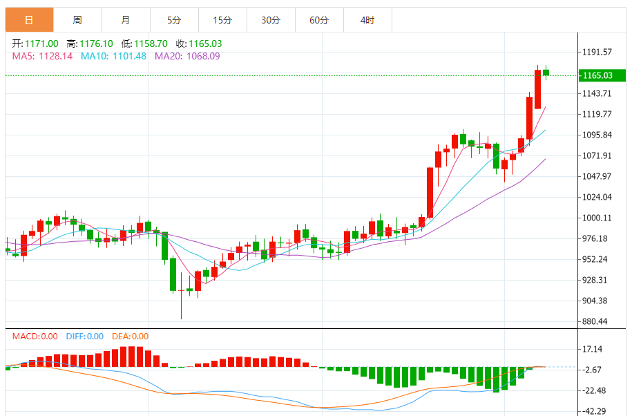
Task: Click the 976.18 price axis label
Action: (595, 238)
